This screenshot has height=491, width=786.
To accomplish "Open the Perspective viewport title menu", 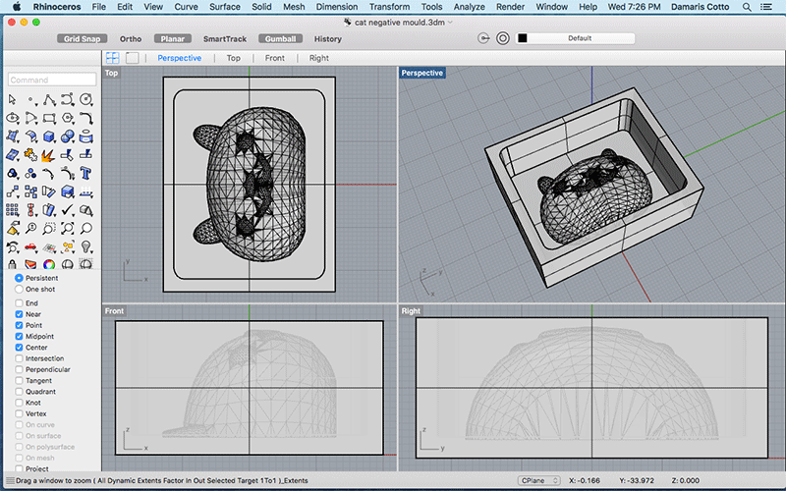I will 422,73.
